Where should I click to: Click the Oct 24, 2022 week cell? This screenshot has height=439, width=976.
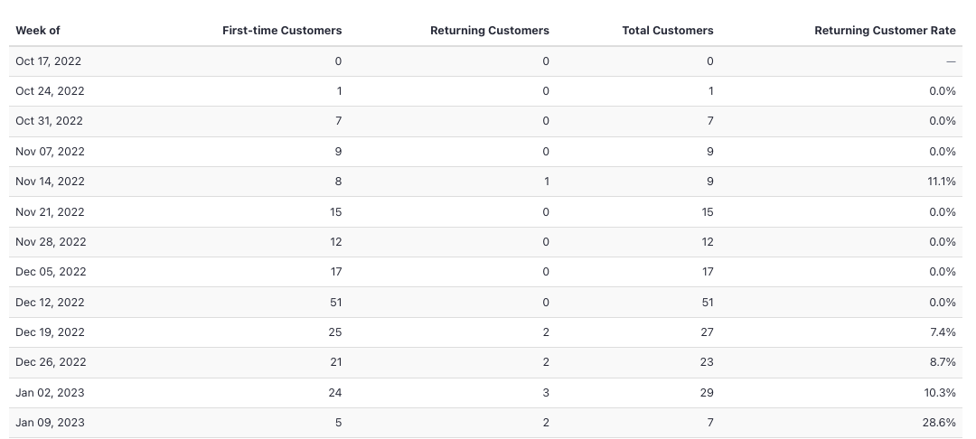click(x=50, y=91)
